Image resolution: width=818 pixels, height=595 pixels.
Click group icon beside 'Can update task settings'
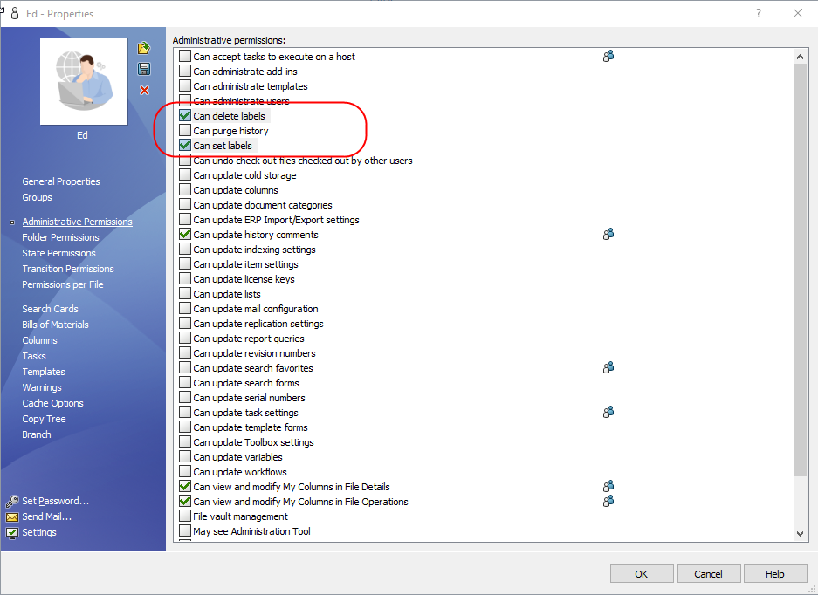tap(608, 412)
